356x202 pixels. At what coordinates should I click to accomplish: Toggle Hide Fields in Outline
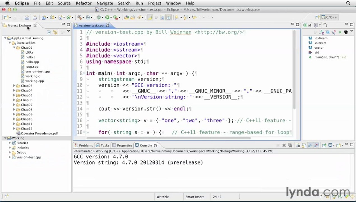(328, 32)
